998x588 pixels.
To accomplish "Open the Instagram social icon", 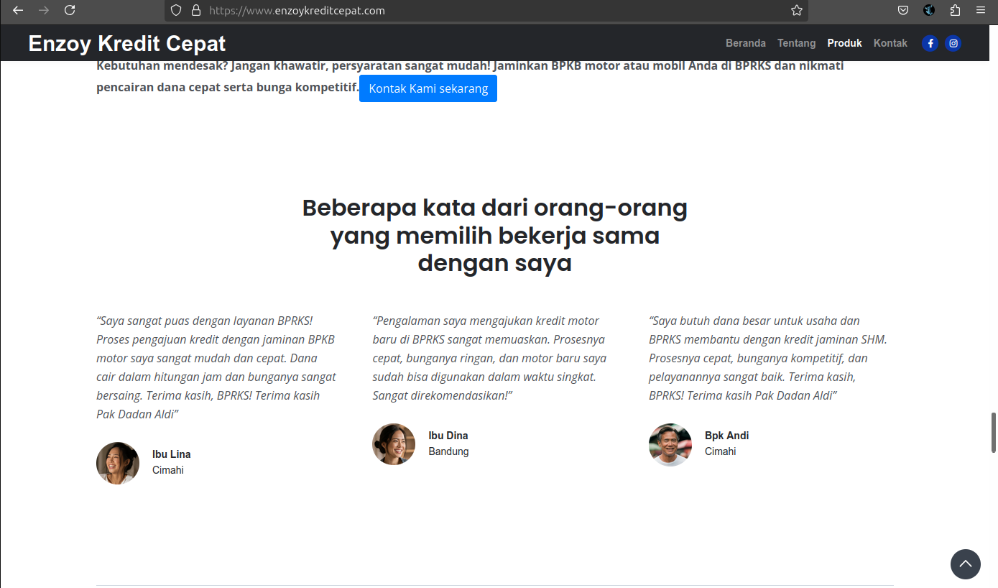I will pyautogui.click(x=953, y=43).
